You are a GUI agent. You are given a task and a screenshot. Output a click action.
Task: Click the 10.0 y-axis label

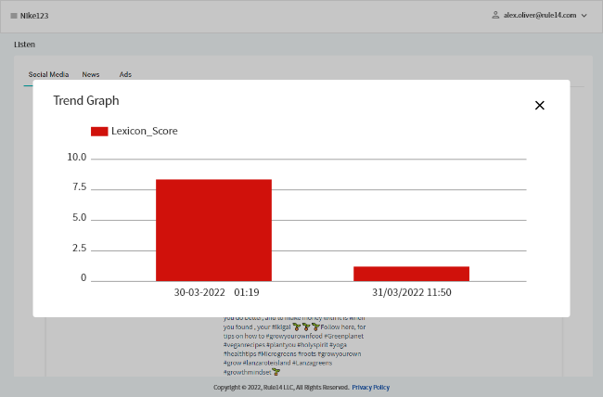[77, 158]
